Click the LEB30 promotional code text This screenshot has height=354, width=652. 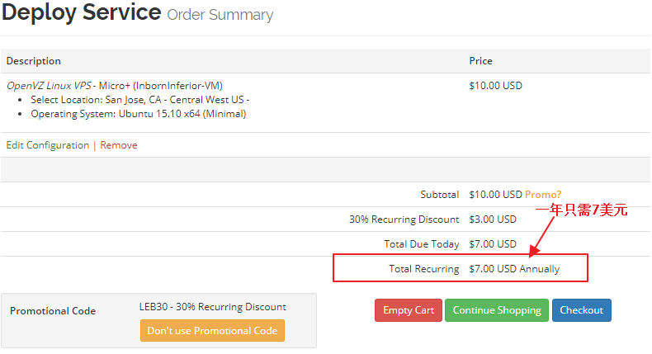[x=212, y=307]
